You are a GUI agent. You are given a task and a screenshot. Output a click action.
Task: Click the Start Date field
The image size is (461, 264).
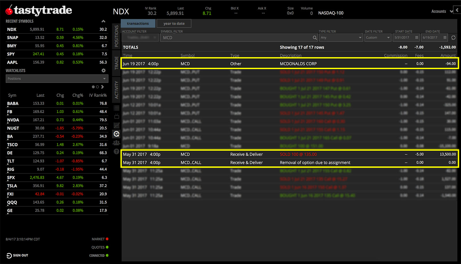406,37
